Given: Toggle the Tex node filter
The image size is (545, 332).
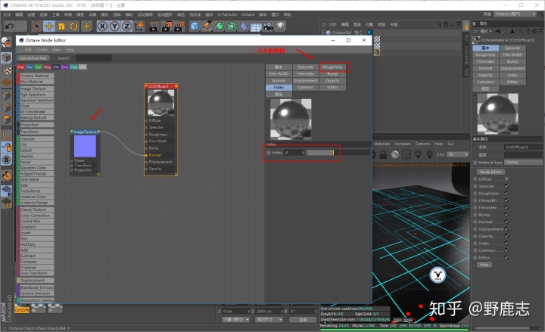Looking at the screenshot, I should point(30,67).
